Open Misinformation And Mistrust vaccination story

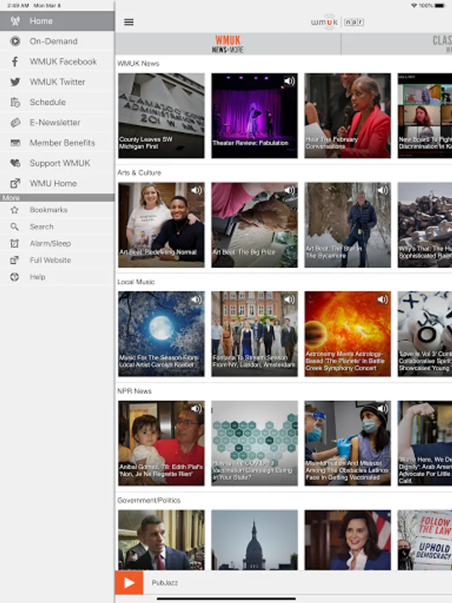(348, 444)
